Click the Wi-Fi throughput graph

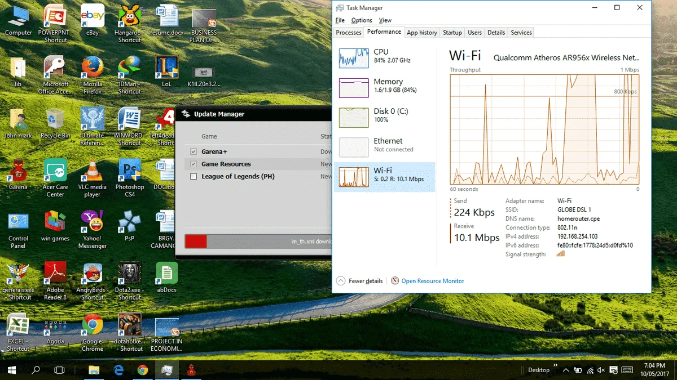coord(544,129)
